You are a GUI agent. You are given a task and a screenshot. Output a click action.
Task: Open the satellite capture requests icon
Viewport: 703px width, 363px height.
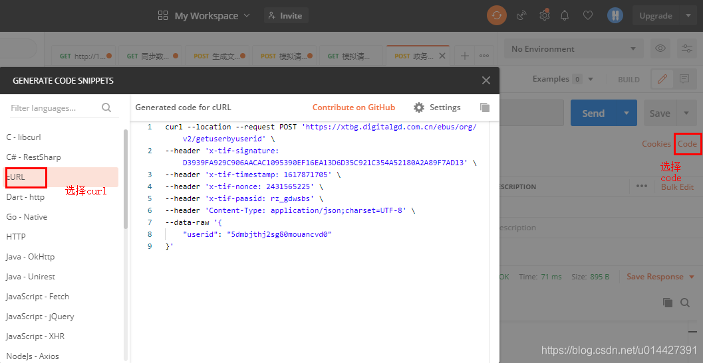click(521, 16)
